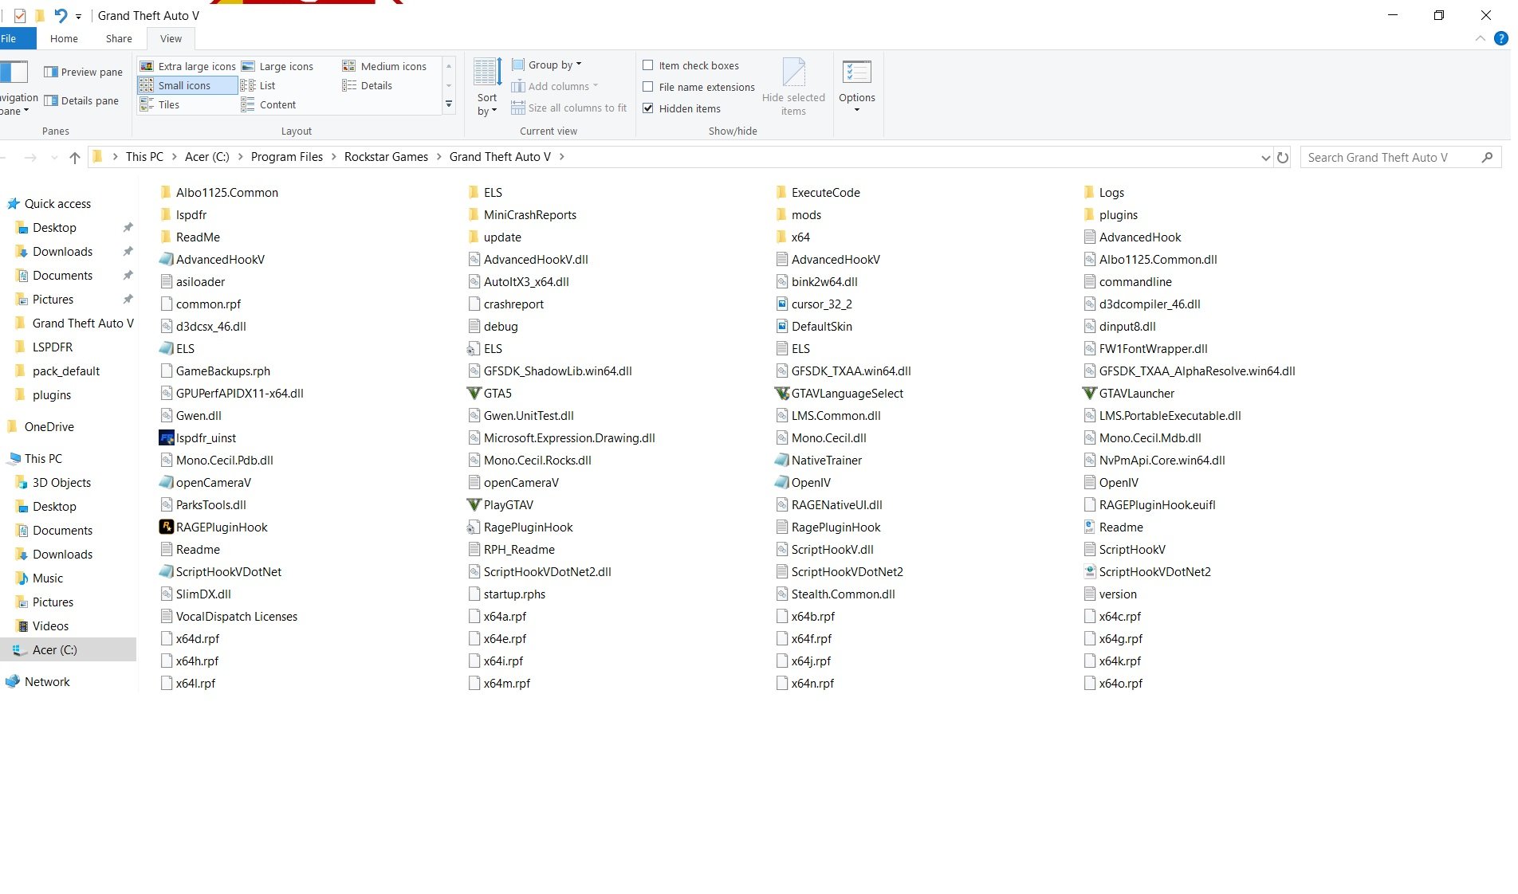Select OneDrive in the navigation pane
The width and height of the screenshot is (1518, 894).
point(49,426)
